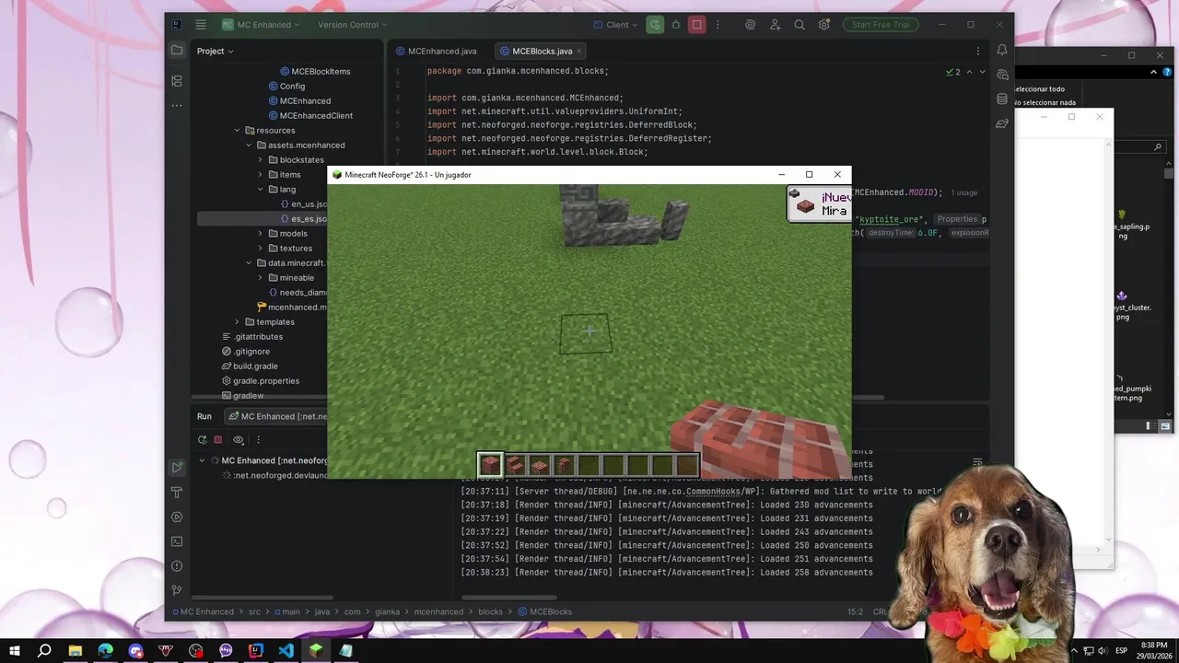Open the Services tool window icon
The width and height of the screenshot is (1179, 663).
coord(177,517)
